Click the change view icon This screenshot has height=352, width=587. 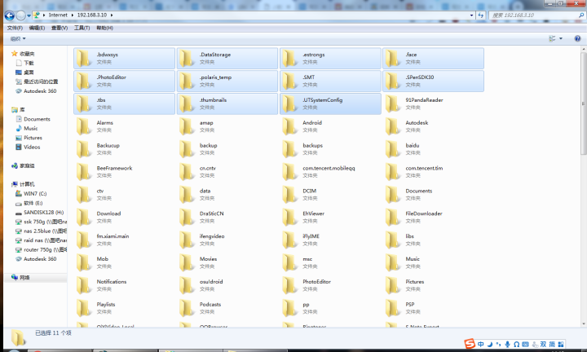pos(552,38)
